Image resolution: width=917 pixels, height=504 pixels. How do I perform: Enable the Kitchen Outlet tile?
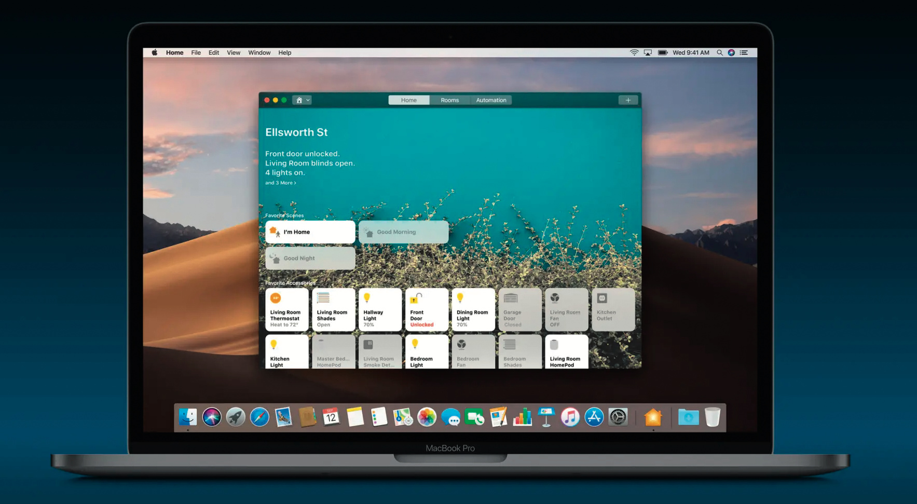coord(613,310)
